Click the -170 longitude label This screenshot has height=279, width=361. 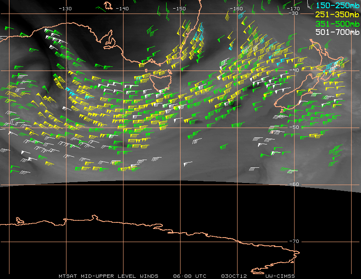[x=293, y=9]
